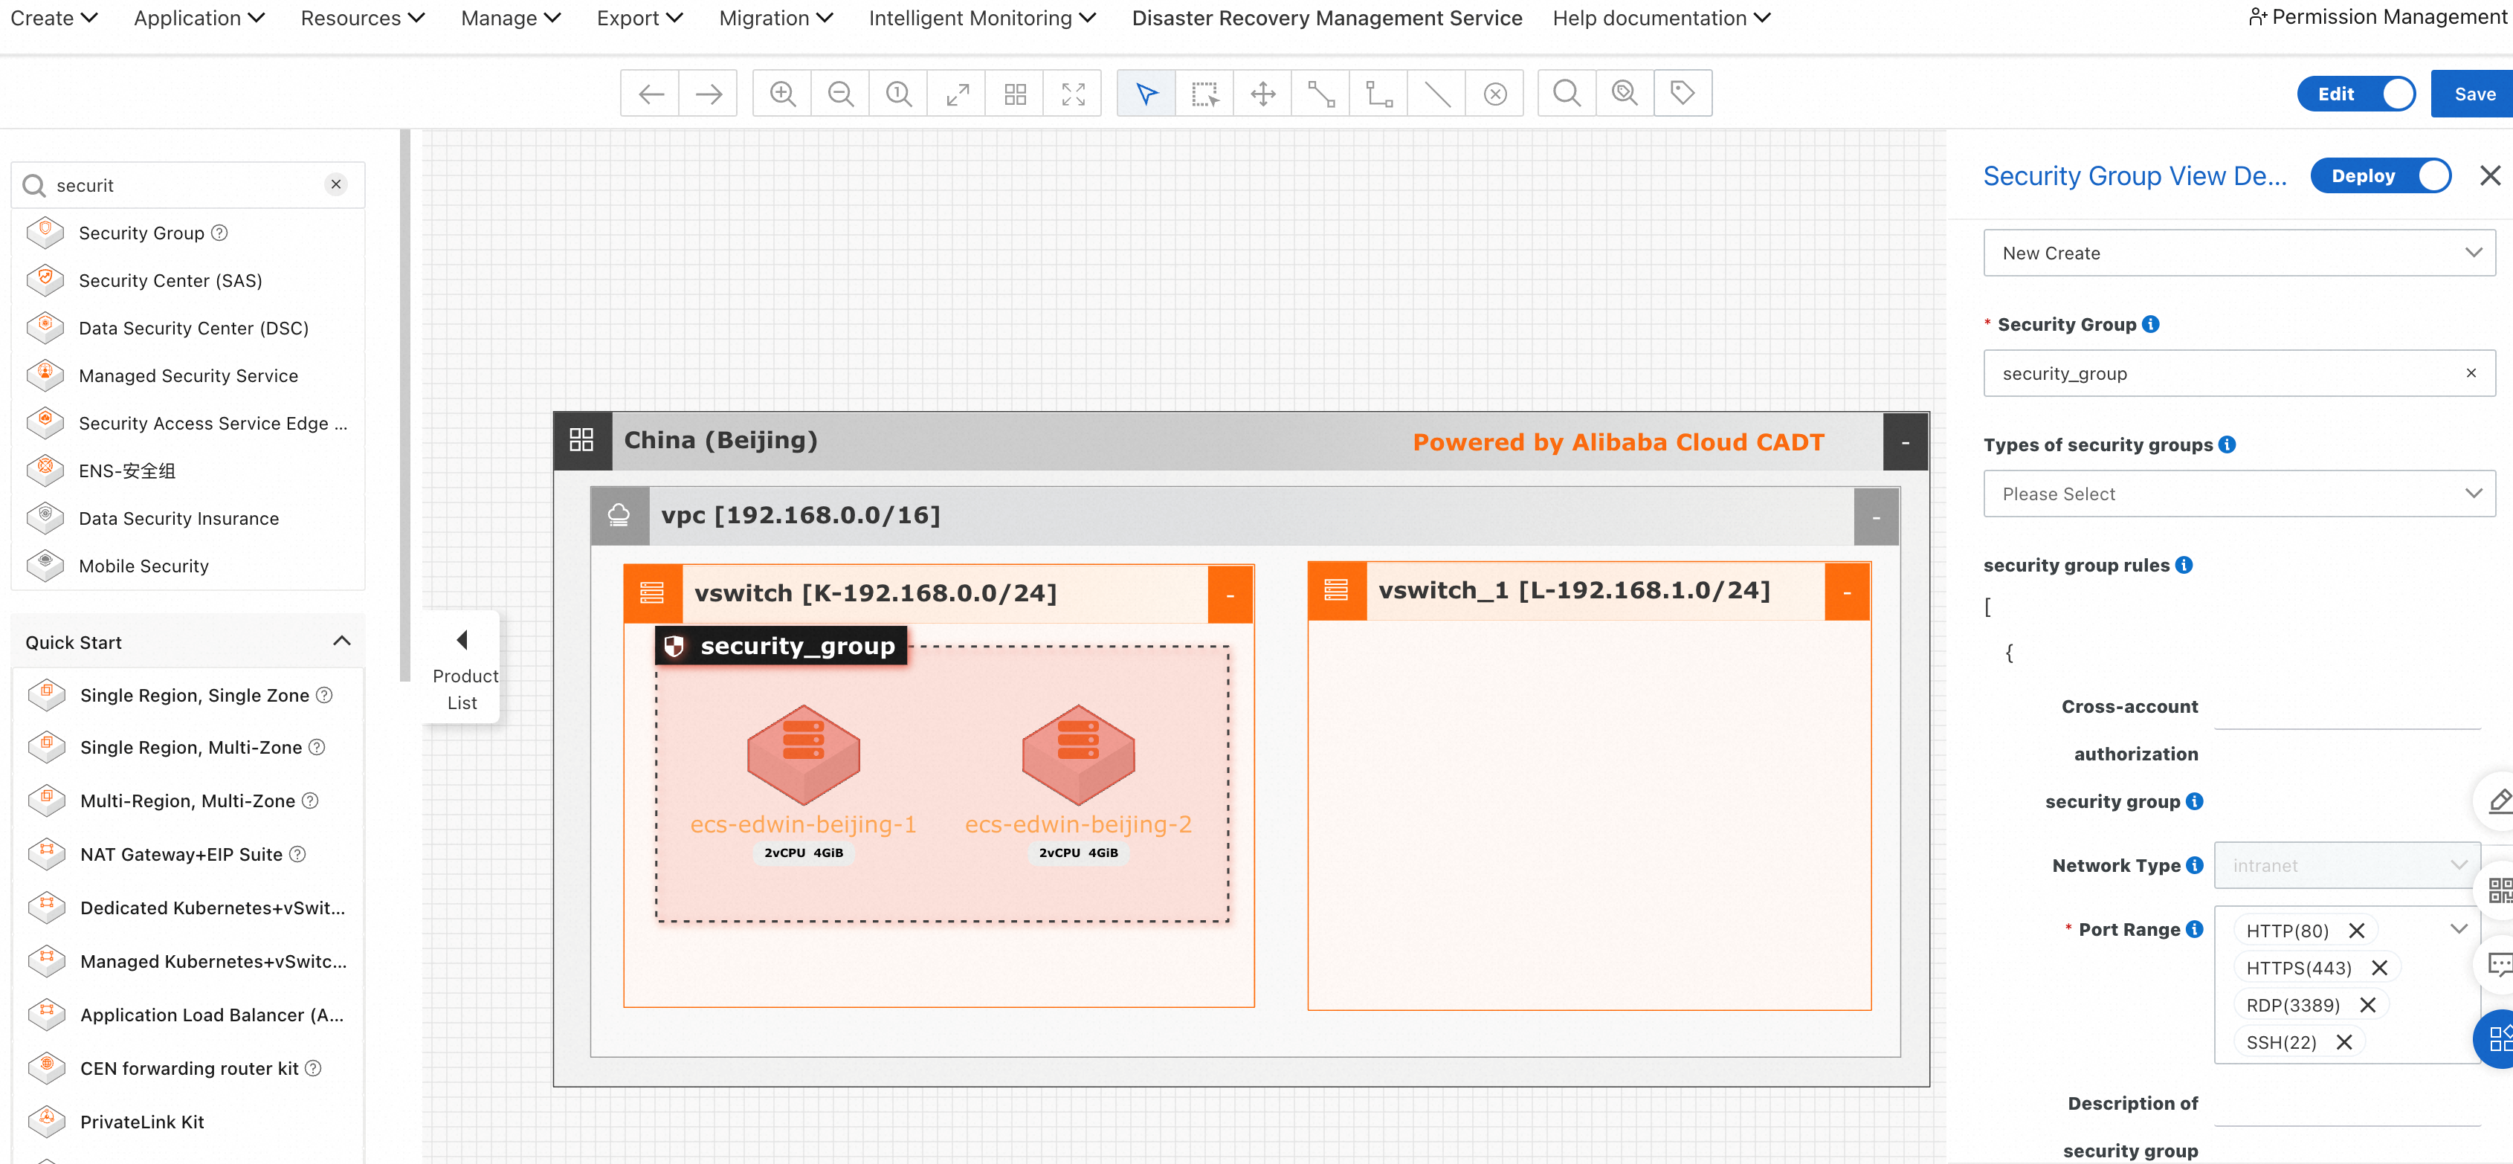
Task: Choose the elbow connector line tool
Action: [1378, 94]
